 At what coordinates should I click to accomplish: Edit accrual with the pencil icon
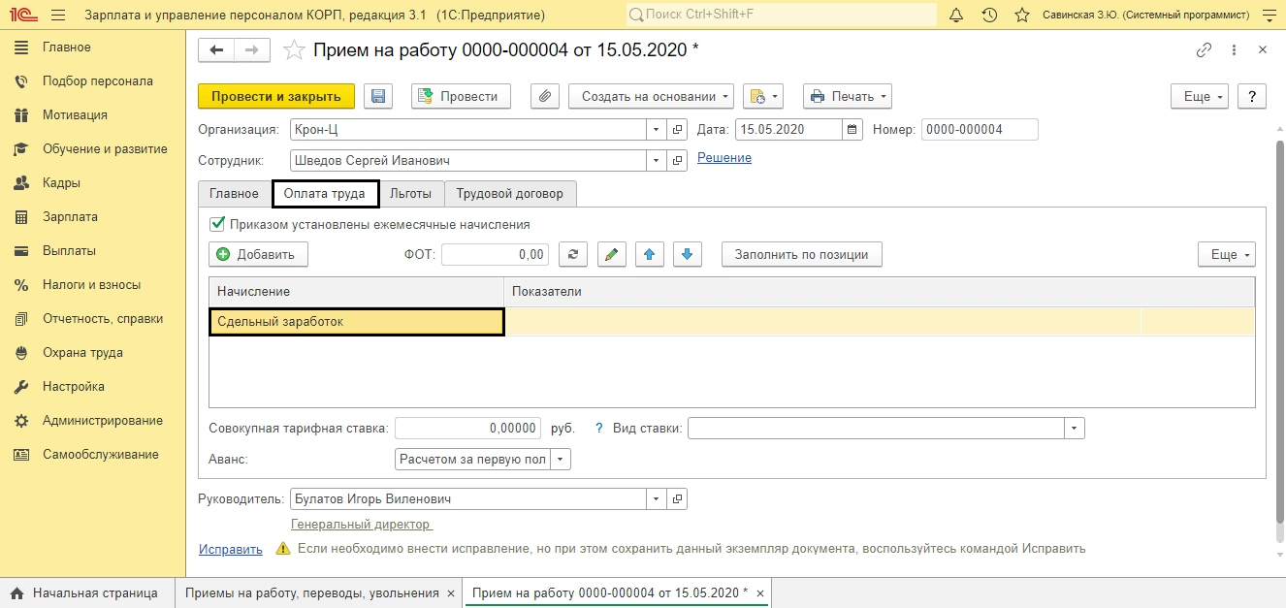611,254
